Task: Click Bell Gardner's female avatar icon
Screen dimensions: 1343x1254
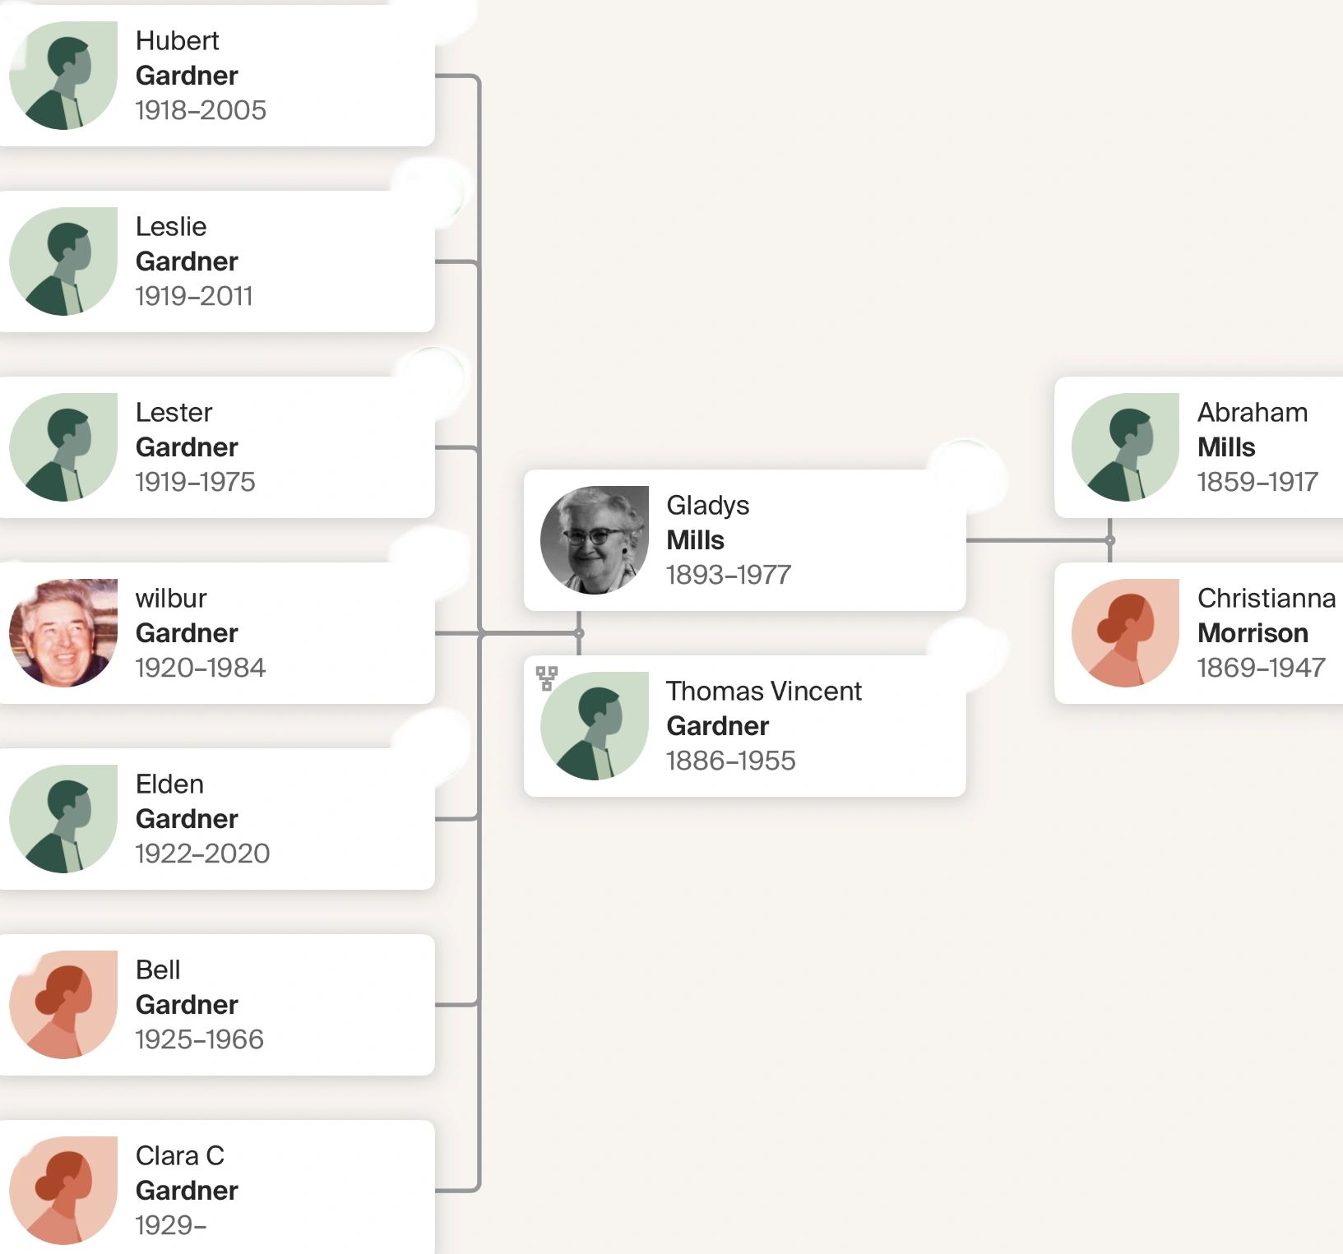Action: click(63, 1005)
